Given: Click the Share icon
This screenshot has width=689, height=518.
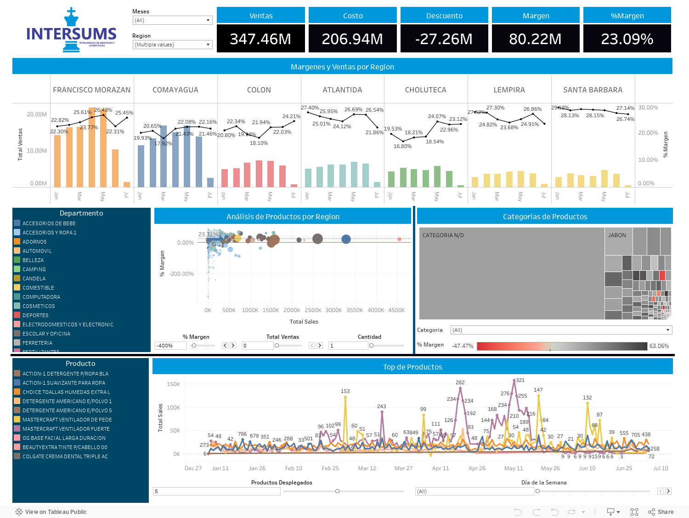Looking at the screenshot, I should click(651, 512).
